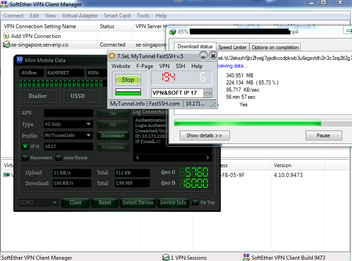Click the Add VPN Connection icon
Viewport: 352px width, 261px height.
(x=6, y=36)
